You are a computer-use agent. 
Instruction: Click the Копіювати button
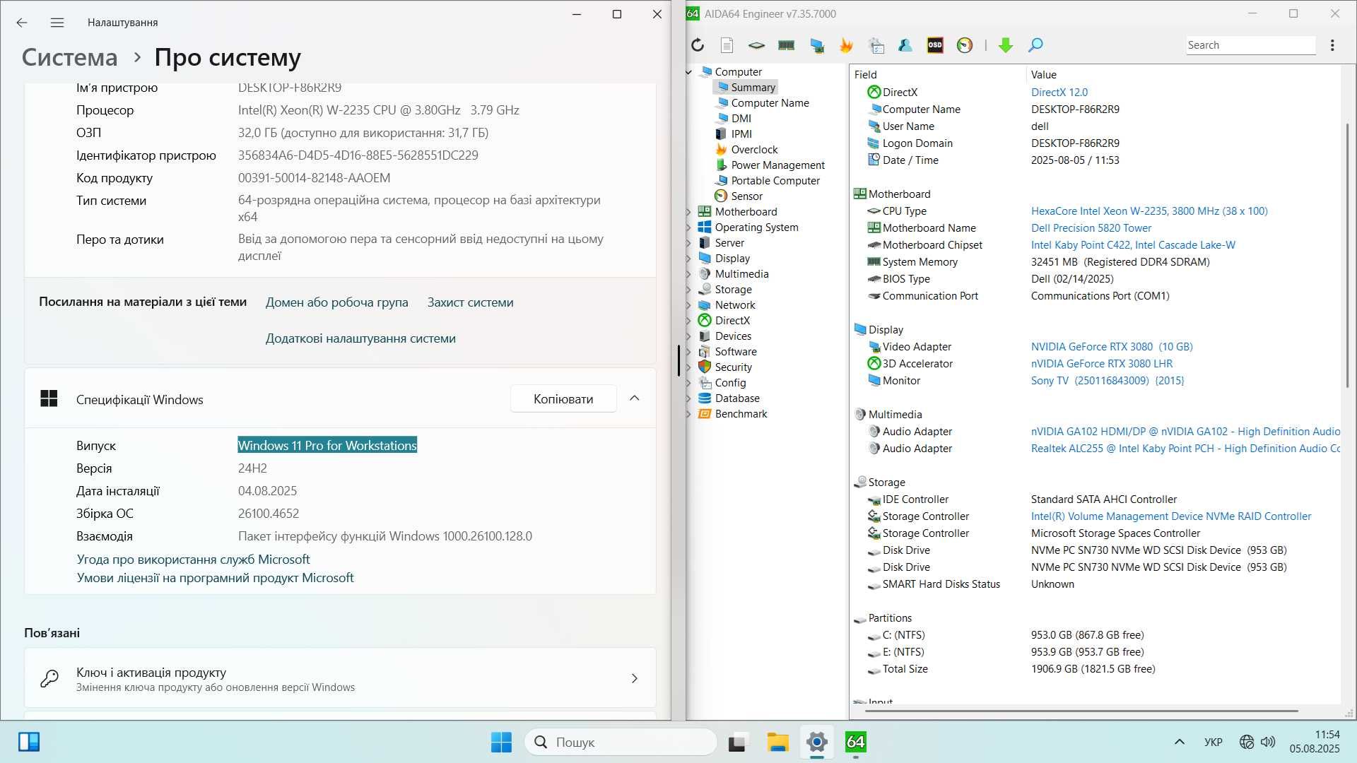[563, 399]
